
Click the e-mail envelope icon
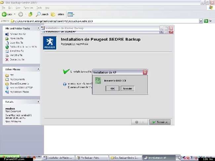7,51
